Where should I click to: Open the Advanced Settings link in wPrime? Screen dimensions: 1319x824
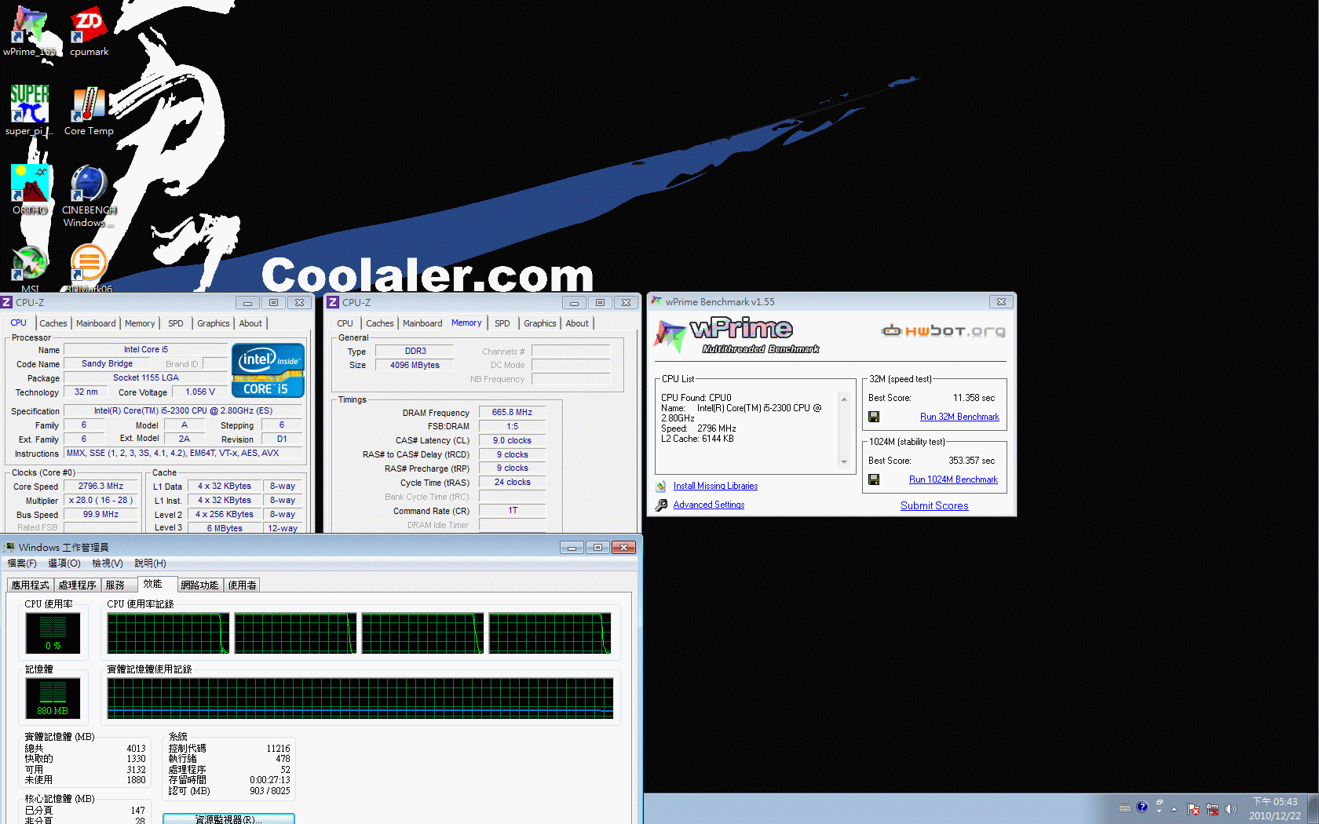click(709, 505)
